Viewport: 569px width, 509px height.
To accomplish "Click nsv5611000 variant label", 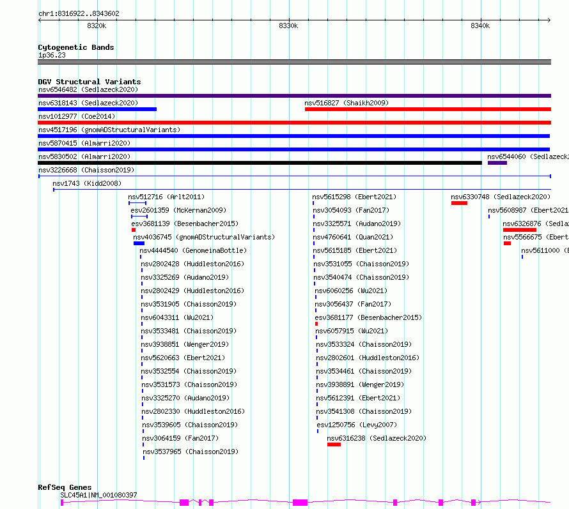I will pos(545,250).
